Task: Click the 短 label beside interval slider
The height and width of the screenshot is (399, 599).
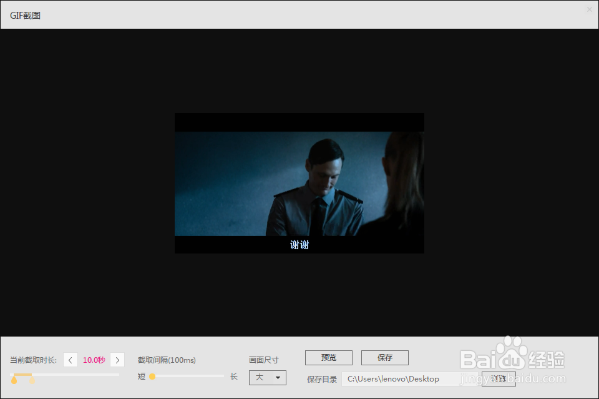Action: [x=142, y=377]
